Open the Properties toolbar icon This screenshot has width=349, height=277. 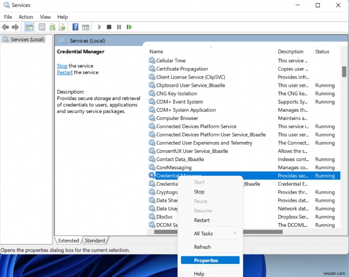41,27
